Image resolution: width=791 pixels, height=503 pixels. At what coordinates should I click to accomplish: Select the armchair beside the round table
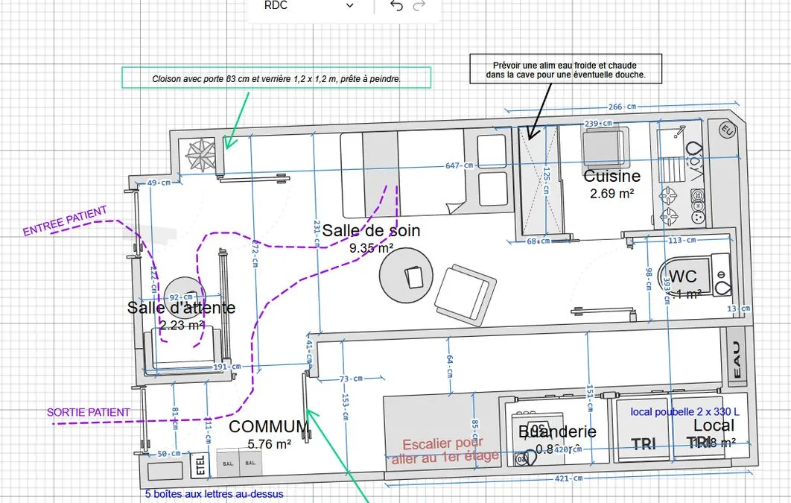465,294
